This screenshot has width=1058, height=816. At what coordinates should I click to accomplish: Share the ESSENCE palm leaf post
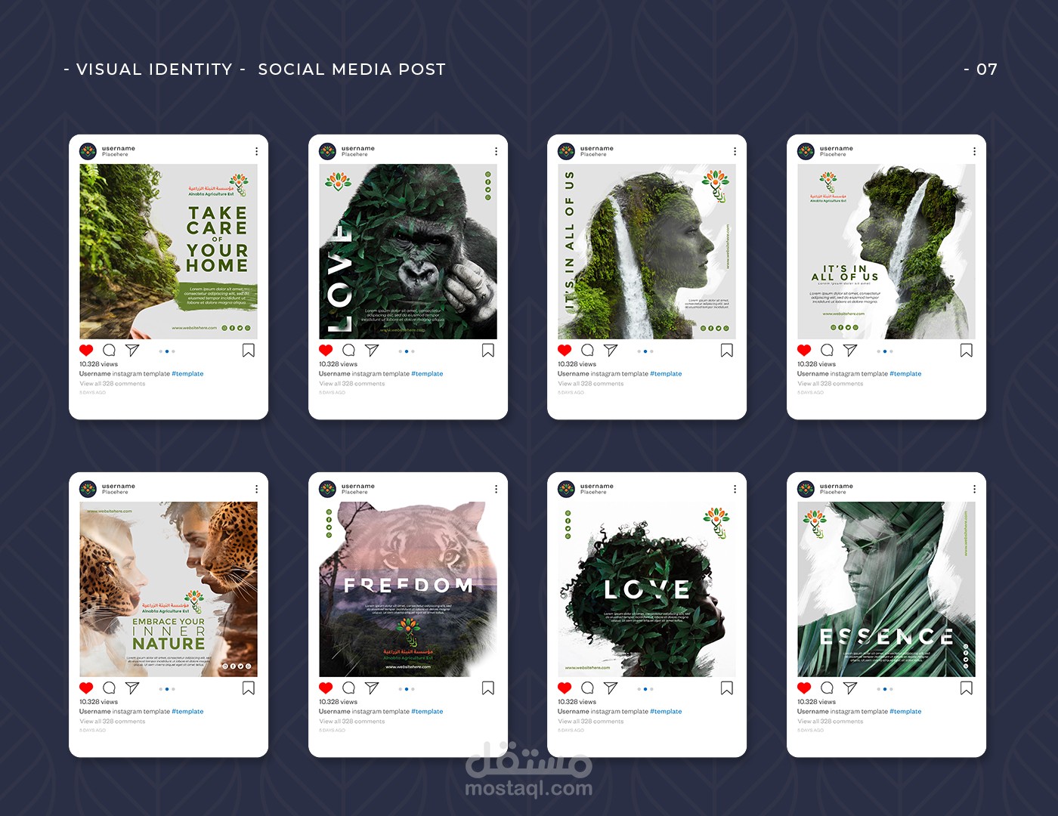coord(850,688)
